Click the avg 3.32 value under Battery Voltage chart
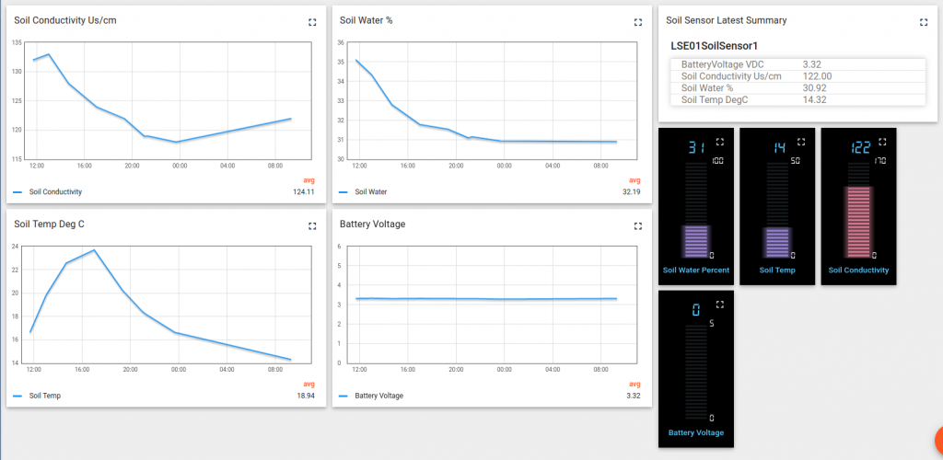The width and height of the screenshot is (943, 460). point(634,396)
